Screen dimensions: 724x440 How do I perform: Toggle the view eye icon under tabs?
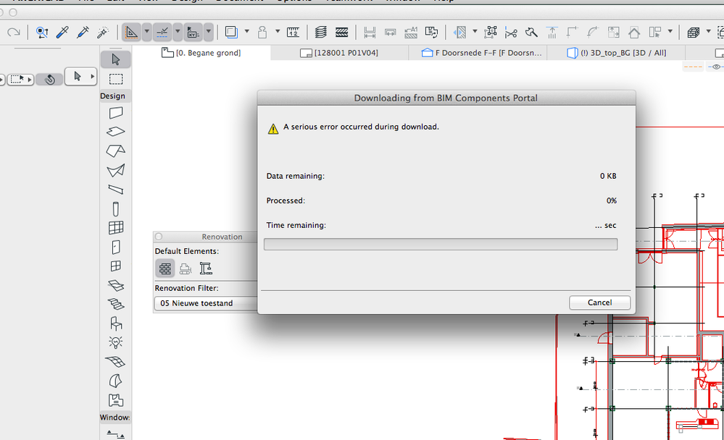point(716,67)
